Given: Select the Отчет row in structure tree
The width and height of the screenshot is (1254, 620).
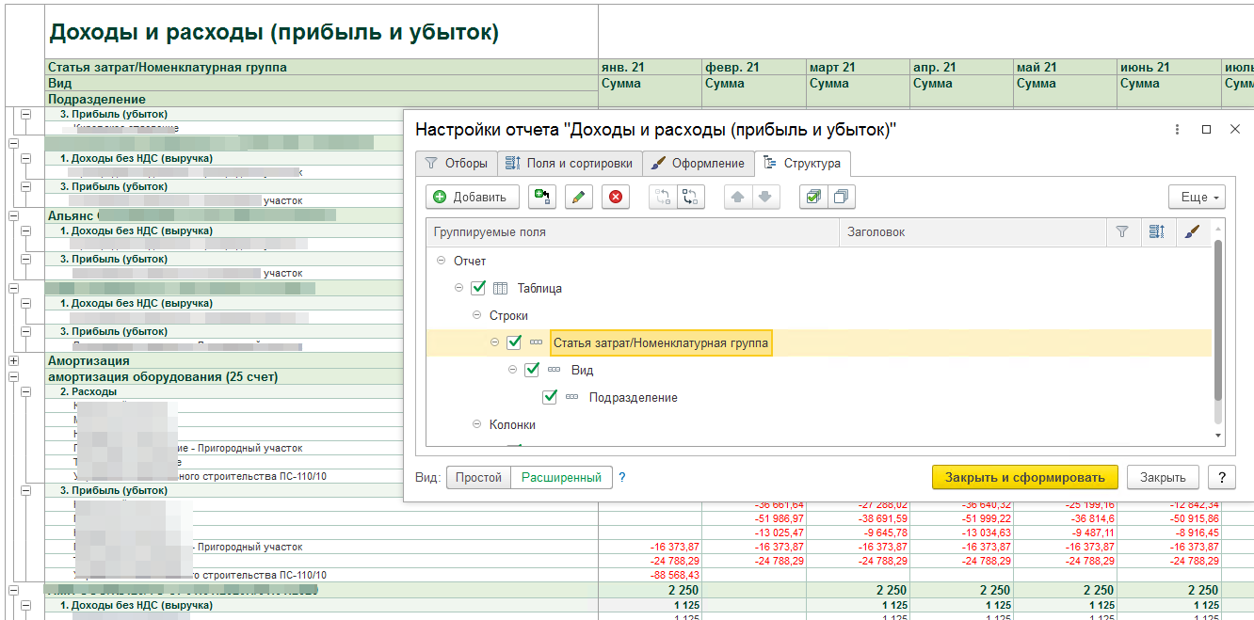Looking at the screenshot, I should [x=819, y=262].
